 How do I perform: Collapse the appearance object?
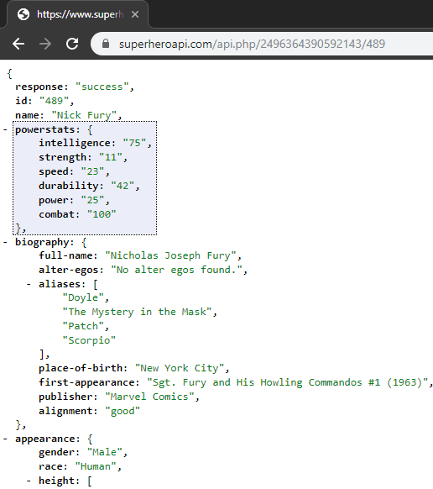tap(5, 439)
